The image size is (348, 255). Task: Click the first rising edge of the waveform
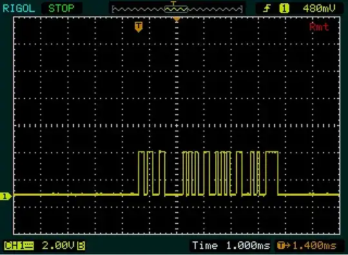[139, 173]
